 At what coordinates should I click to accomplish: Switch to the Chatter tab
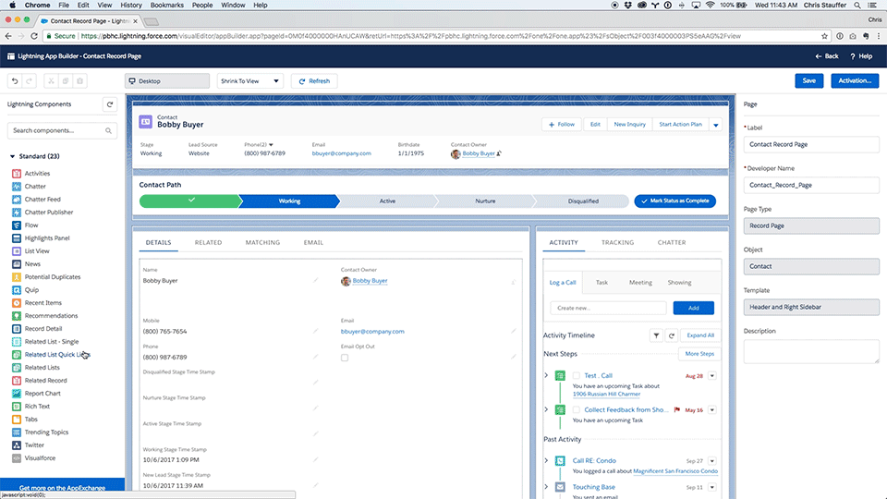tap(672, 242)
